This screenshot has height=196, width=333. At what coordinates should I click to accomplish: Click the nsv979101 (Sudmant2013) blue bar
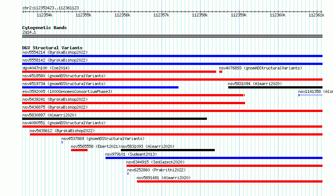214,158
